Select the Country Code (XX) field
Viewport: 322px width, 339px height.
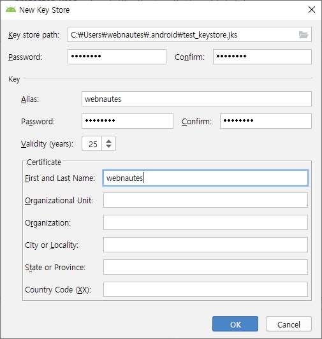point(205,289)
